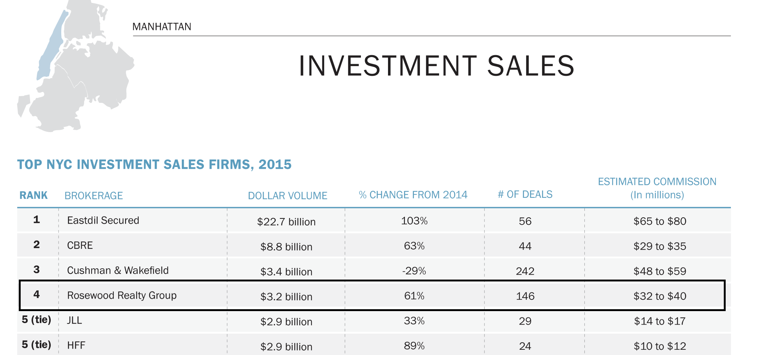Click the % CHANGE FROM 2014 header
779x355 pixels.
click(413, 195)
